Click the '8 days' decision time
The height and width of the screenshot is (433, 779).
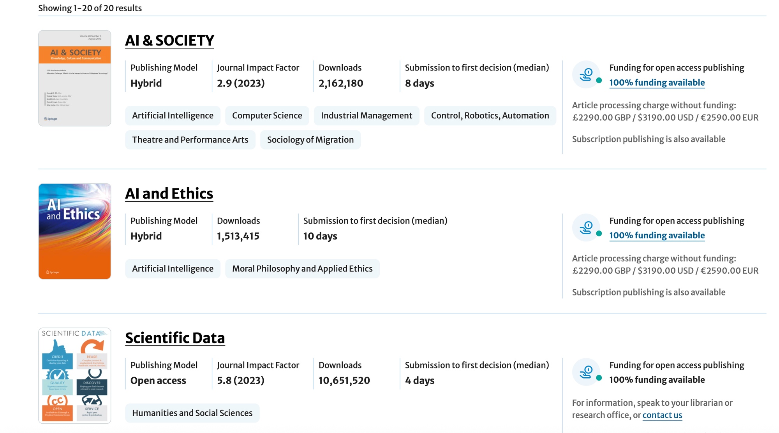419,83
